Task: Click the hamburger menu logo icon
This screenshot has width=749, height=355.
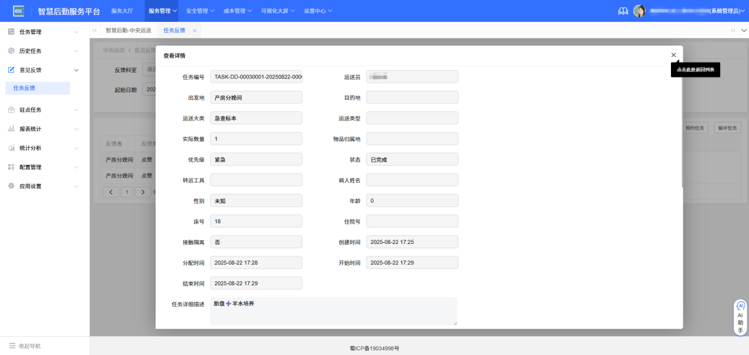Action: 18,11
